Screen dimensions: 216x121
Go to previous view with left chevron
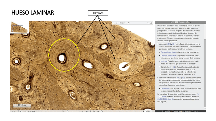tap(114, 23)
